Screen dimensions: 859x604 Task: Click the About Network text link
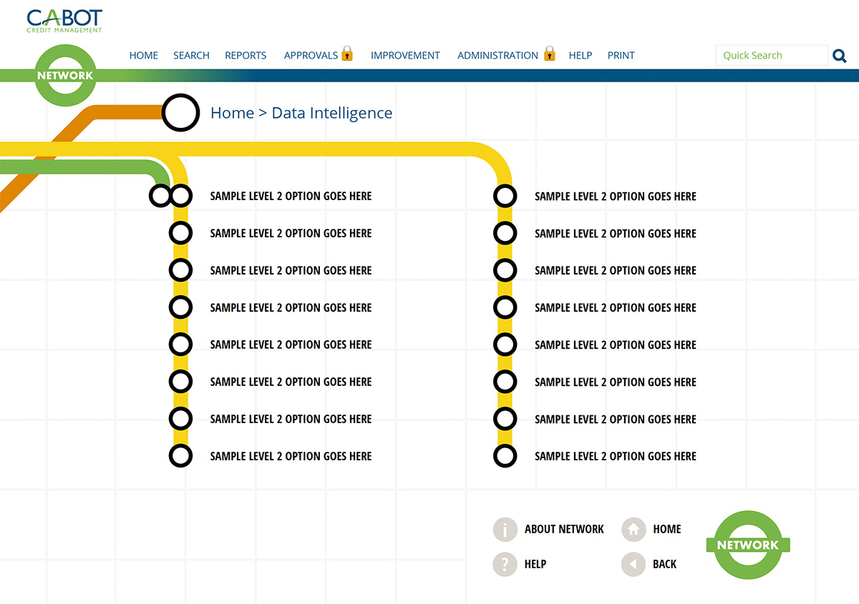564,530
